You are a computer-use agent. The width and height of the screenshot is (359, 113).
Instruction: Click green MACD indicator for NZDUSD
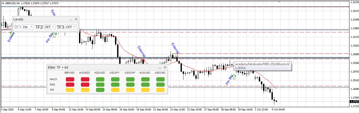pos(100,79)
